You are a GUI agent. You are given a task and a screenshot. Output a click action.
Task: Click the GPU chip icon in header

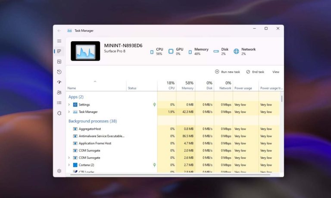[171, 52]
